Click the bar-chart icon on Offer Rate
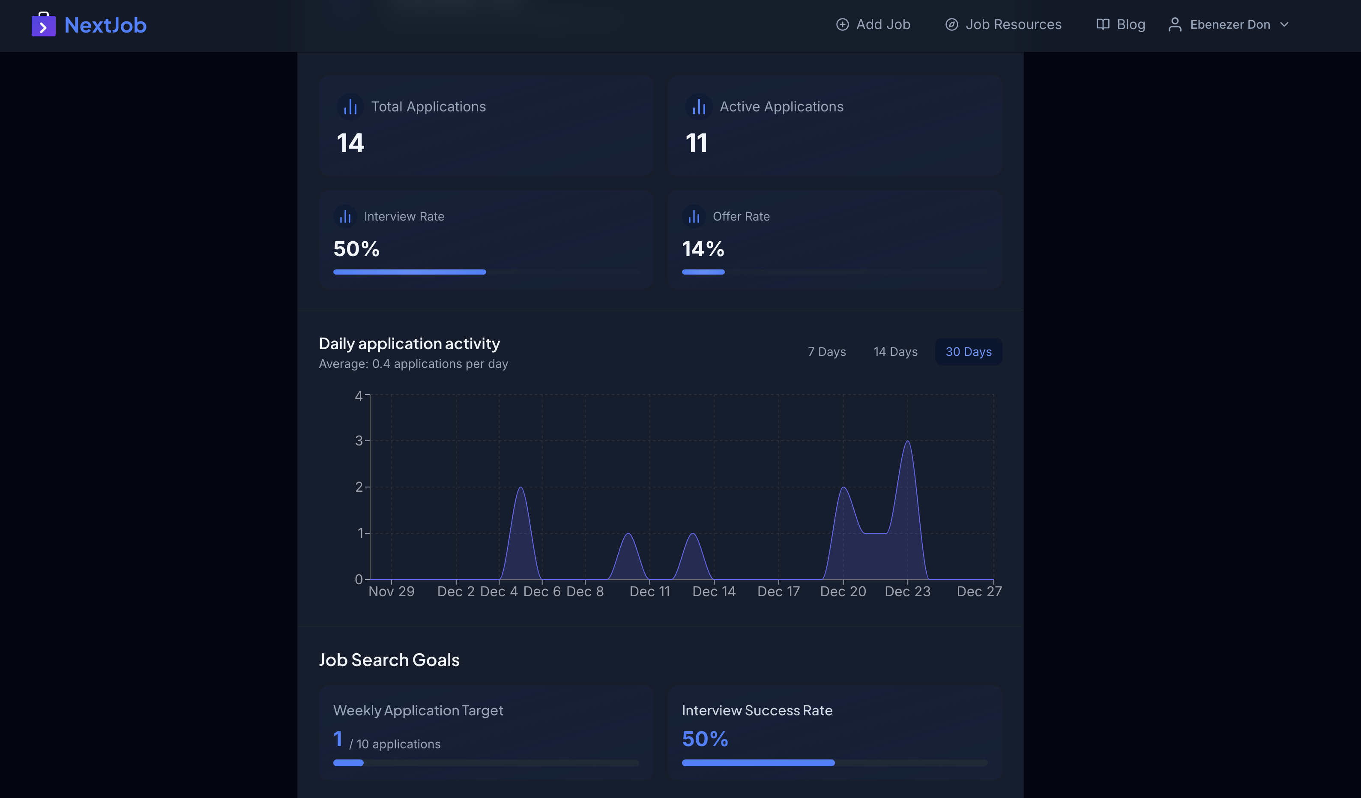Image resolution: width=1361 pixels, height=798 pixels. (694, 216)
